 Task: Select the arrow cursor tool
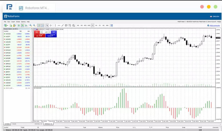47,25
